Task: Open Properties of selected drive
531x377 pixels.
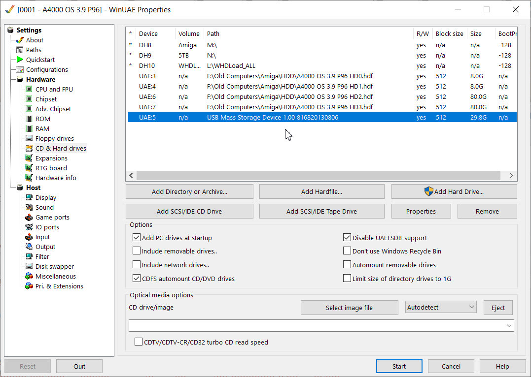Action: [x=421, y=211]
